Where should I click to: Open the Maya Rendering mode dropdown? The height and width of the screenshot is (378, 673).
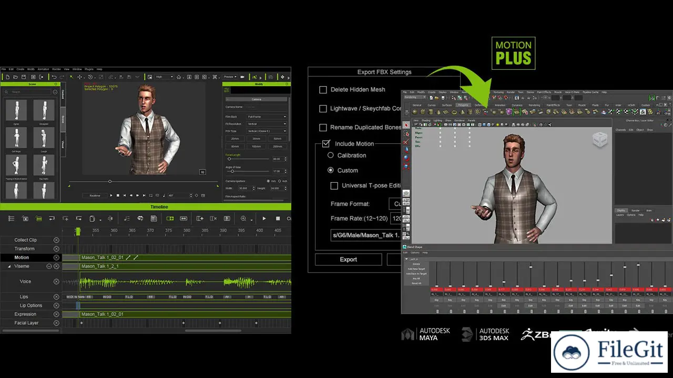pyautogui.click(x=414, y=97)
